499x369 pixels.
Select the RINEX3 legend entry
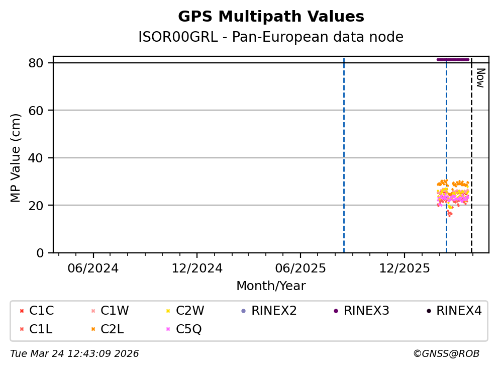[x=366, y=311]
